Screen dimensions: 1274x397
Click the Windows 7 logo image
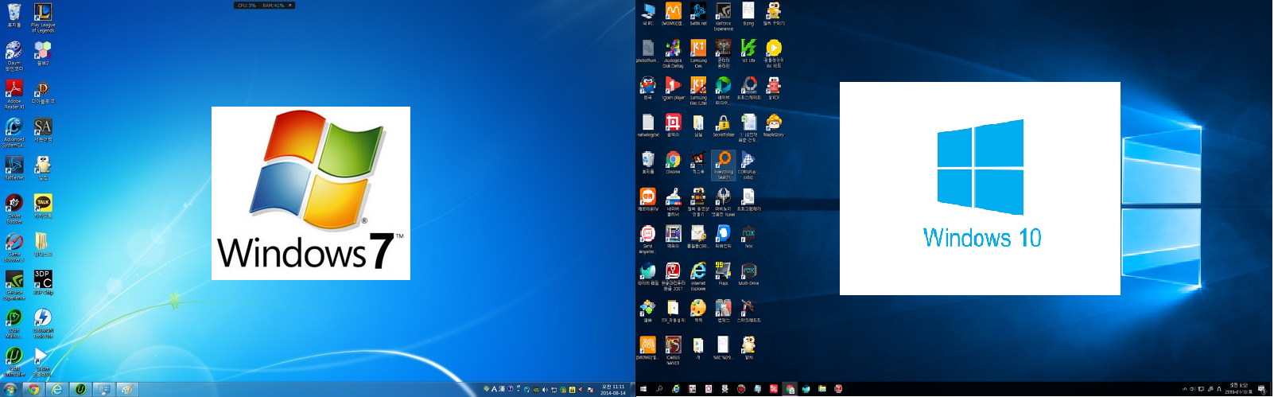click(x=311, y=193)
